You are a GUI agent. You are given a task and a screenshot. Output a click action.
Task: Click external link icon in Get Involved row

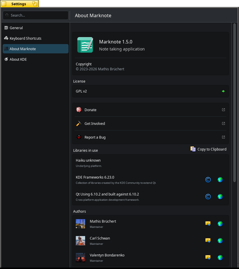tap(223, 123)
